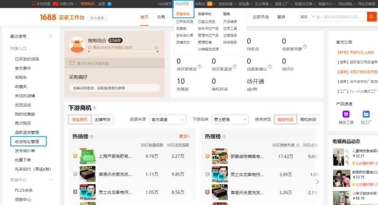The height and width of the screenshot is (205, 378).
Task: Open 找工厂 blue icon
Action: tap(366, 114)
